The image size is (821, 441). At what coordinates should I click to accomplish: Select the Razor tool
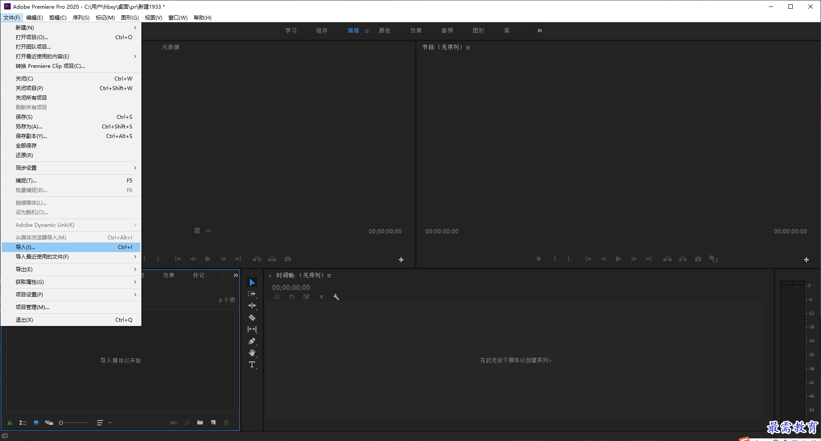252,318
